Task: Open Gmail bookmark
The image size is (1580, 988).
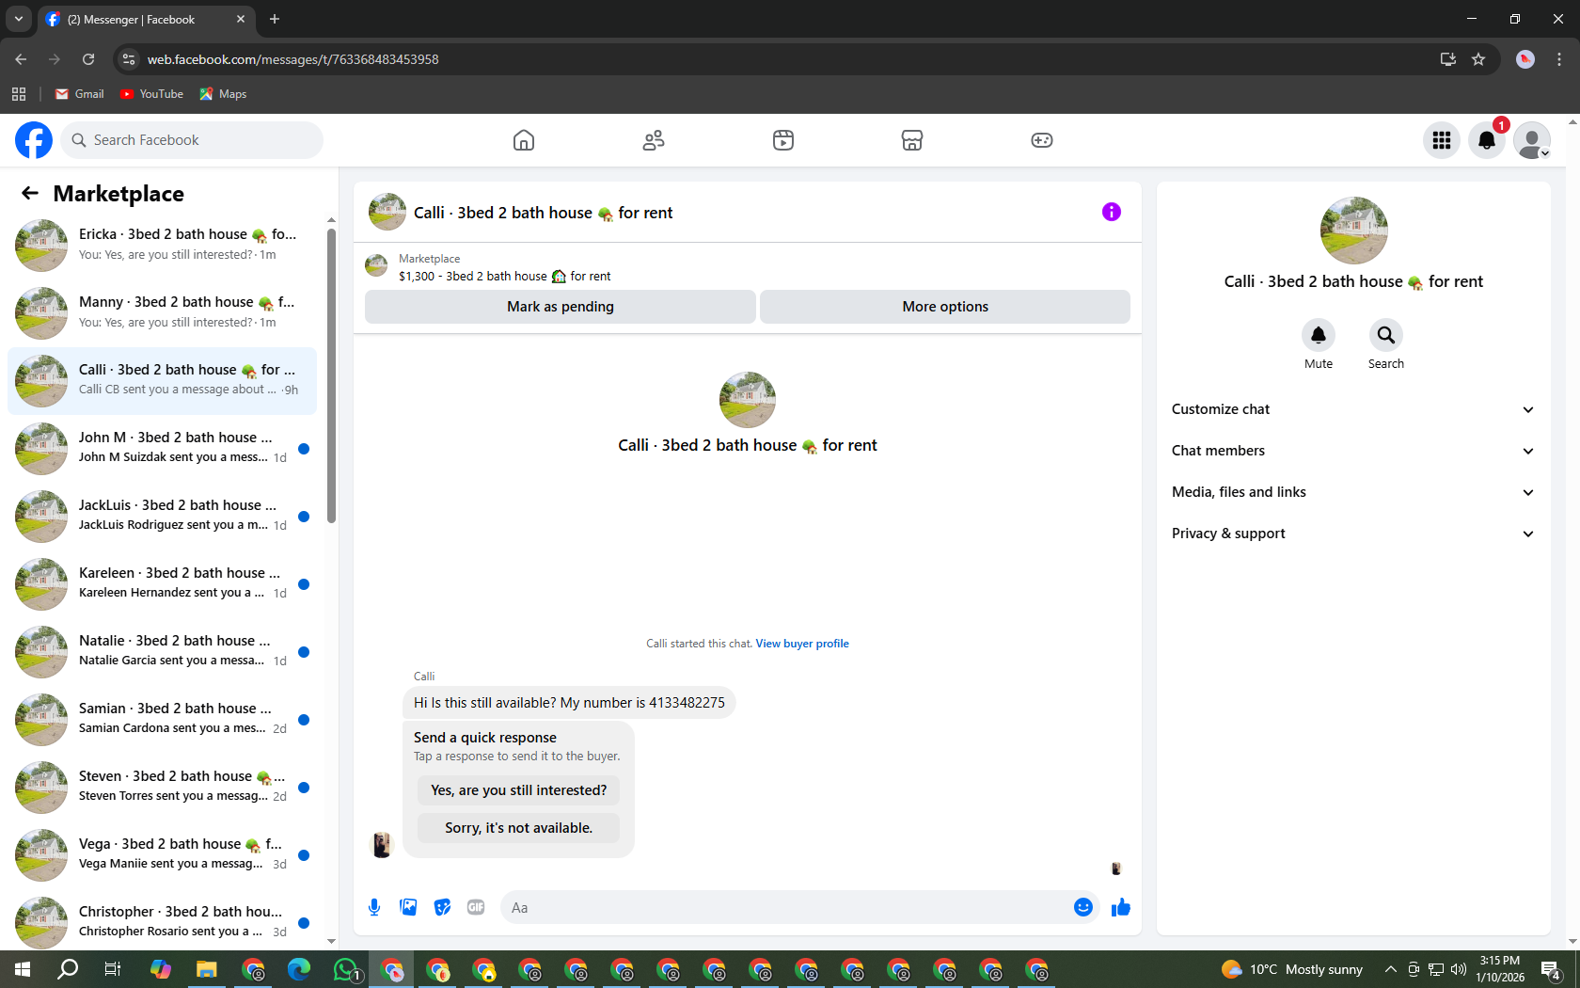Action: 80,94
